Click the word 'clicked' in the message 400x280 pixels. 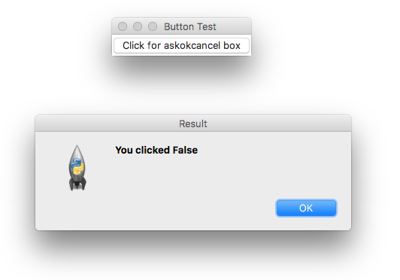[153, 151]
